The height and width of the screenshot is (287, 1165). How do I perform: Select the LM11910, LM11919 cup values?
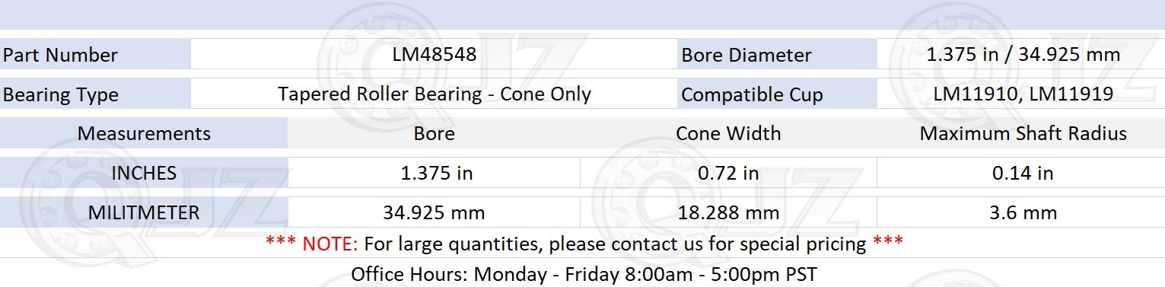(x=1023, y=94)
